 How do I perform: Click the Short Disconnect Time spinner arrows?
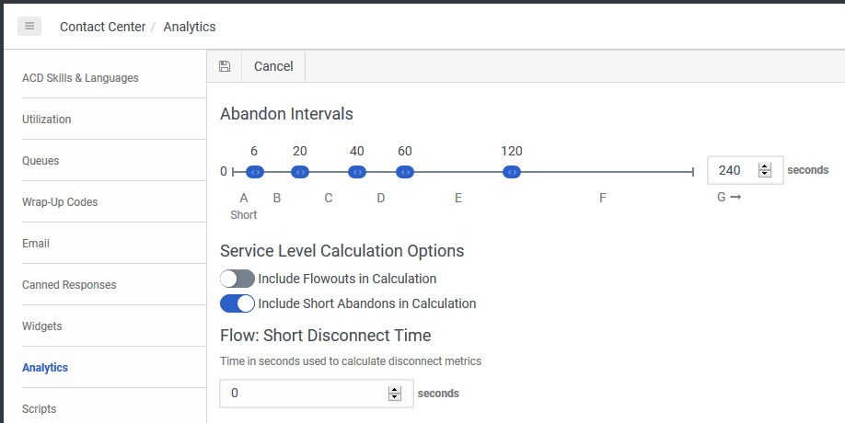(395, 394)
